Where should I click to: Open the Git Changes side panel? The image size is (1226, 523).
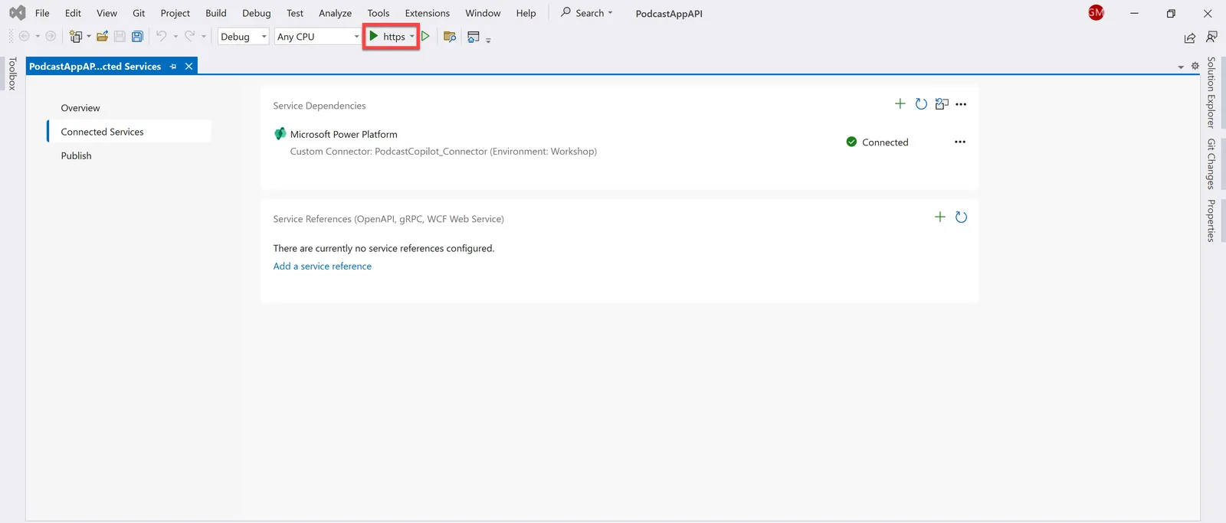pos(1211,164)
